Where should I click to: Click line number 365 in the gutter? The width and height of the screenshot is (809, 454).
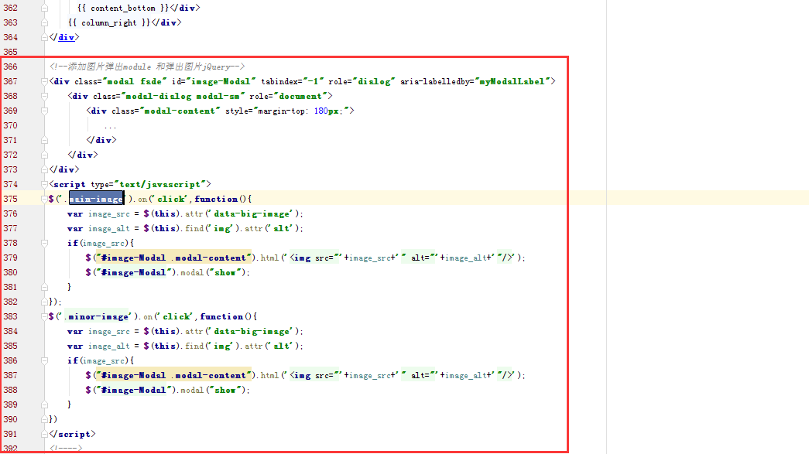[10, 52]
